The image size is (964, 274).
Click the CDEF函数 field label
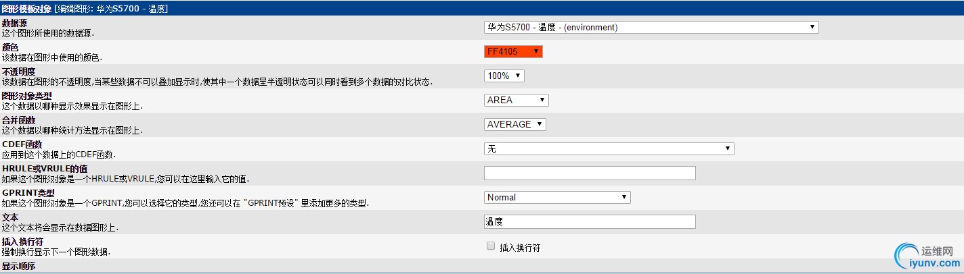click(22, 144)
